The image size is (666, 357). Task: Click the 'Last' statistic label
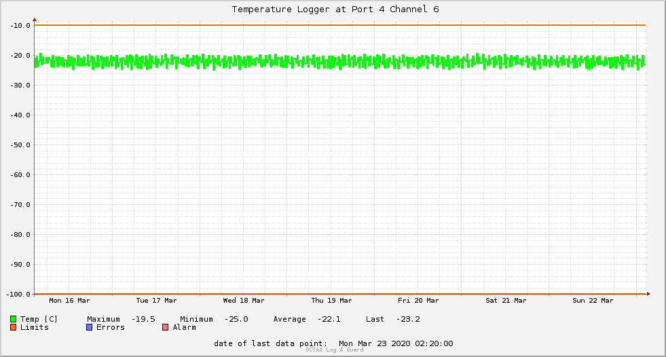(375, 319)
